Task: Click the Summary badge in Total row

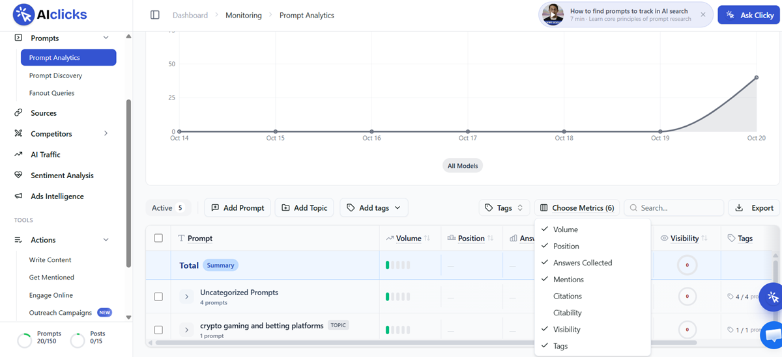Action: pyautogui.click(x=220, y=265)
